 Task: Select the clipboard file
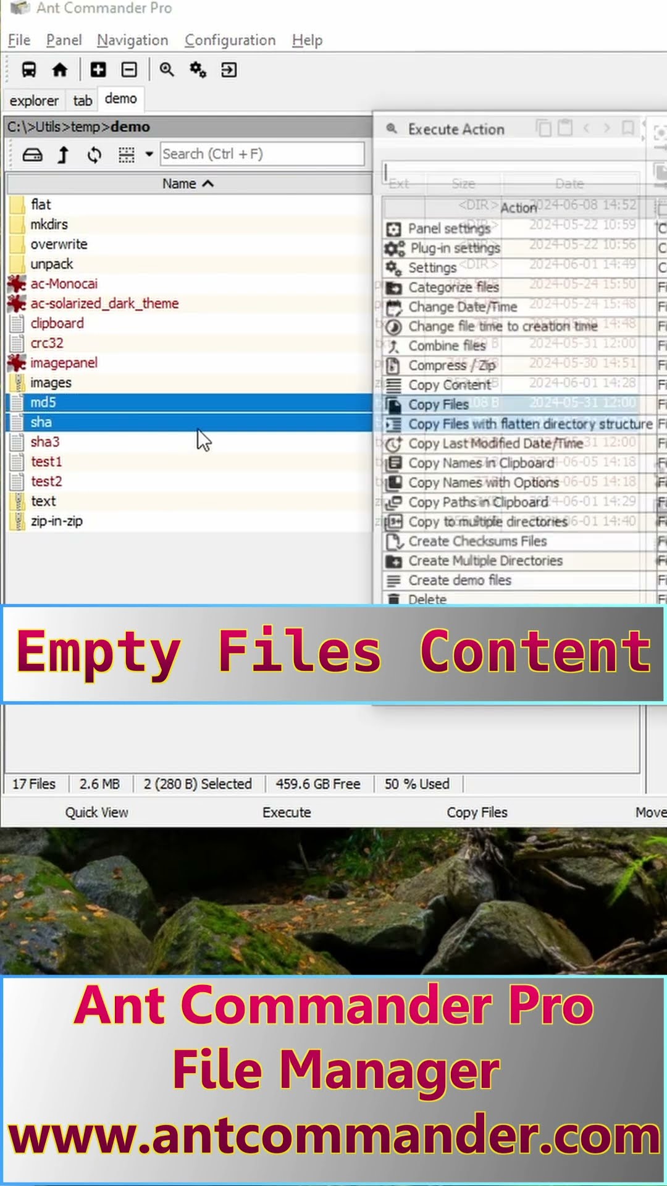[188, 323]
